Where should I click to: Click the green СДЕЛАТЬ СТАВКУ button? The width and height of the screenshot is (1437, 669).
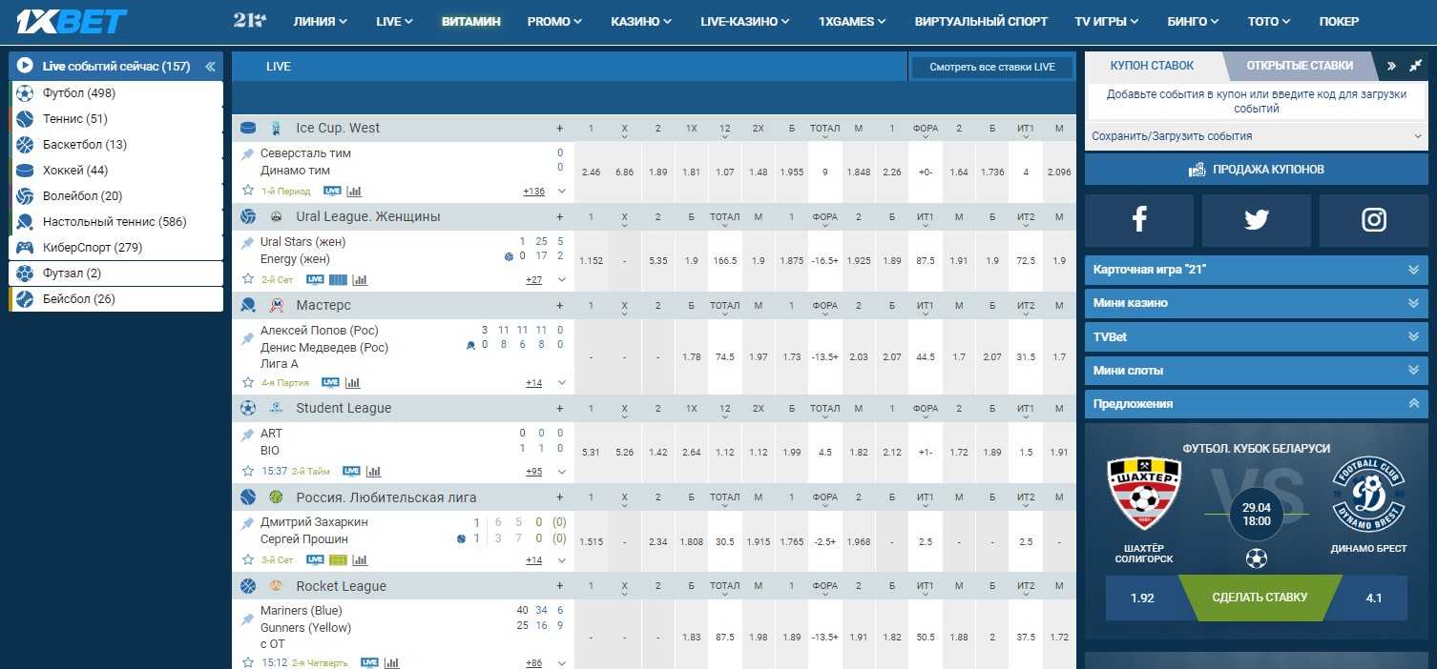pyautogui.click(x=1260, y=598)
